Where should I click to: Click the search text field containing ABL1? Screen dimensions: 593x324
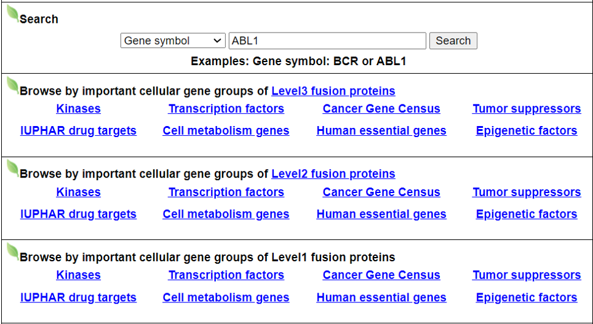tap(327, 41)
